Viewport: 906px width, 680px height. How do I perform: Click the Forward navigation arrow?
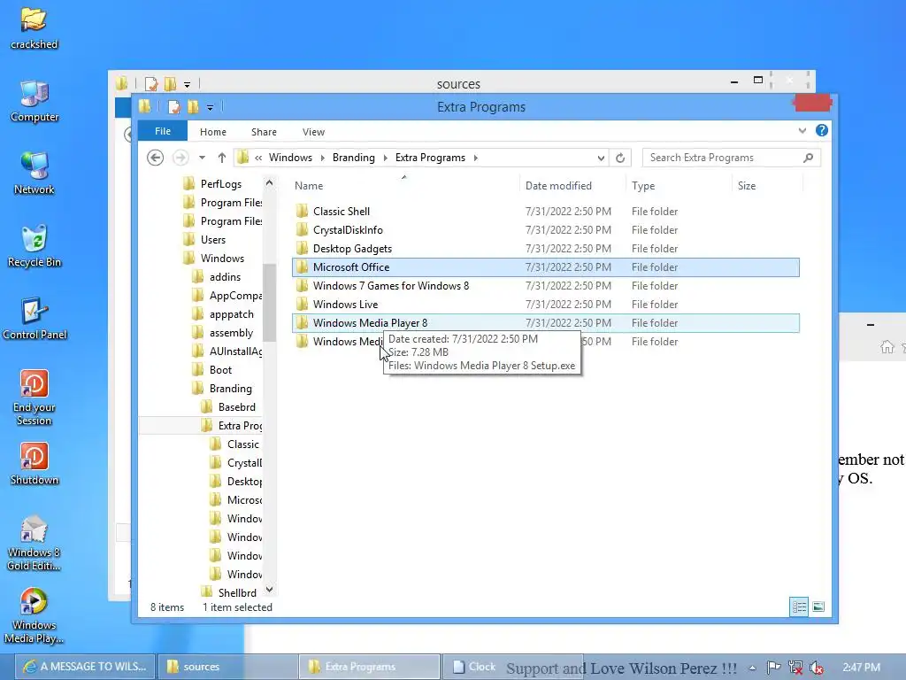[x=180, y=158]
